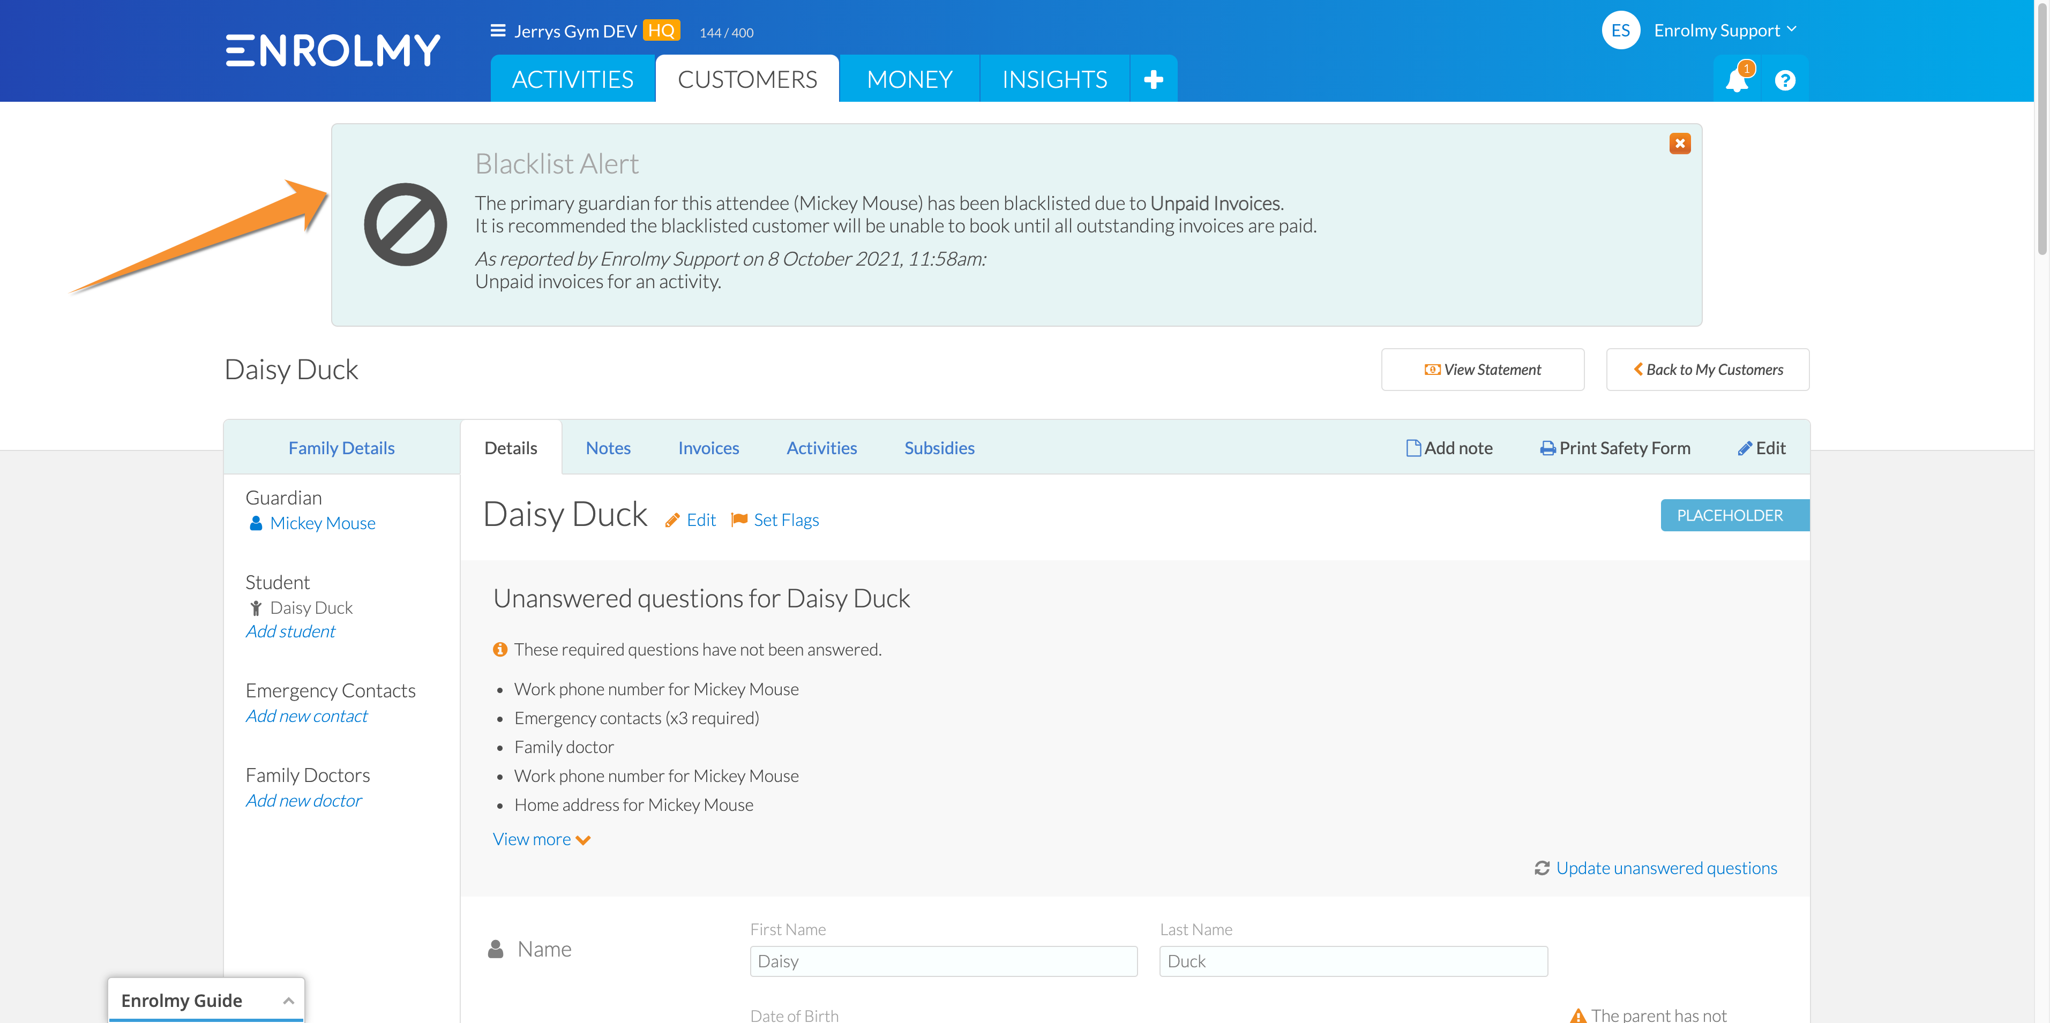2050x1023 pixels.
Task: Click the Add note document icon
Action: coord(1413,448)
